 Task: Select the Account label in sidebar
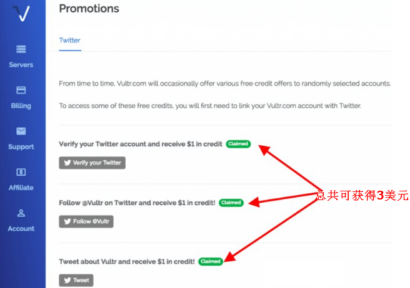point(21,229)
